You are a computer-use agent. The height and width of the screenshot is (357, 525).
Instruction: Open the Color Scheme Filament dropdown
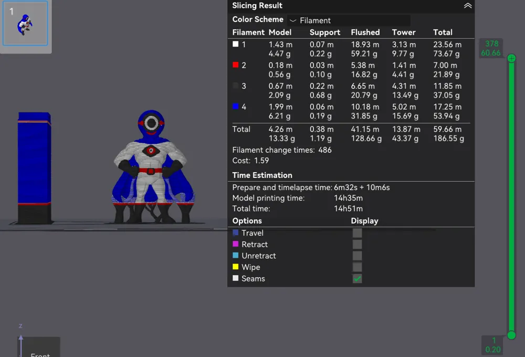pyautogui.click(x=348, y=20)
